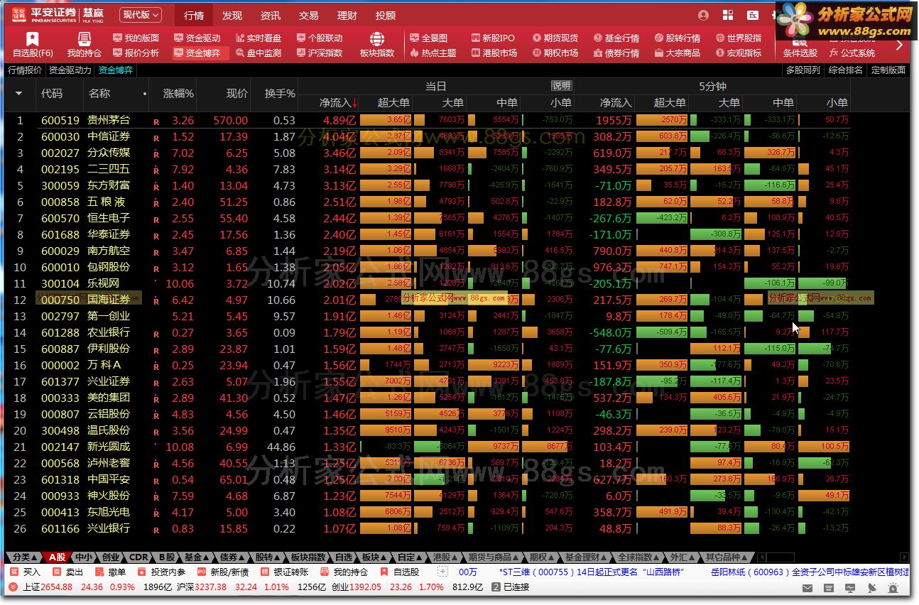Open 热点主题 toolbar item
This screenshot has width=919, height=605.
point(433,53)
